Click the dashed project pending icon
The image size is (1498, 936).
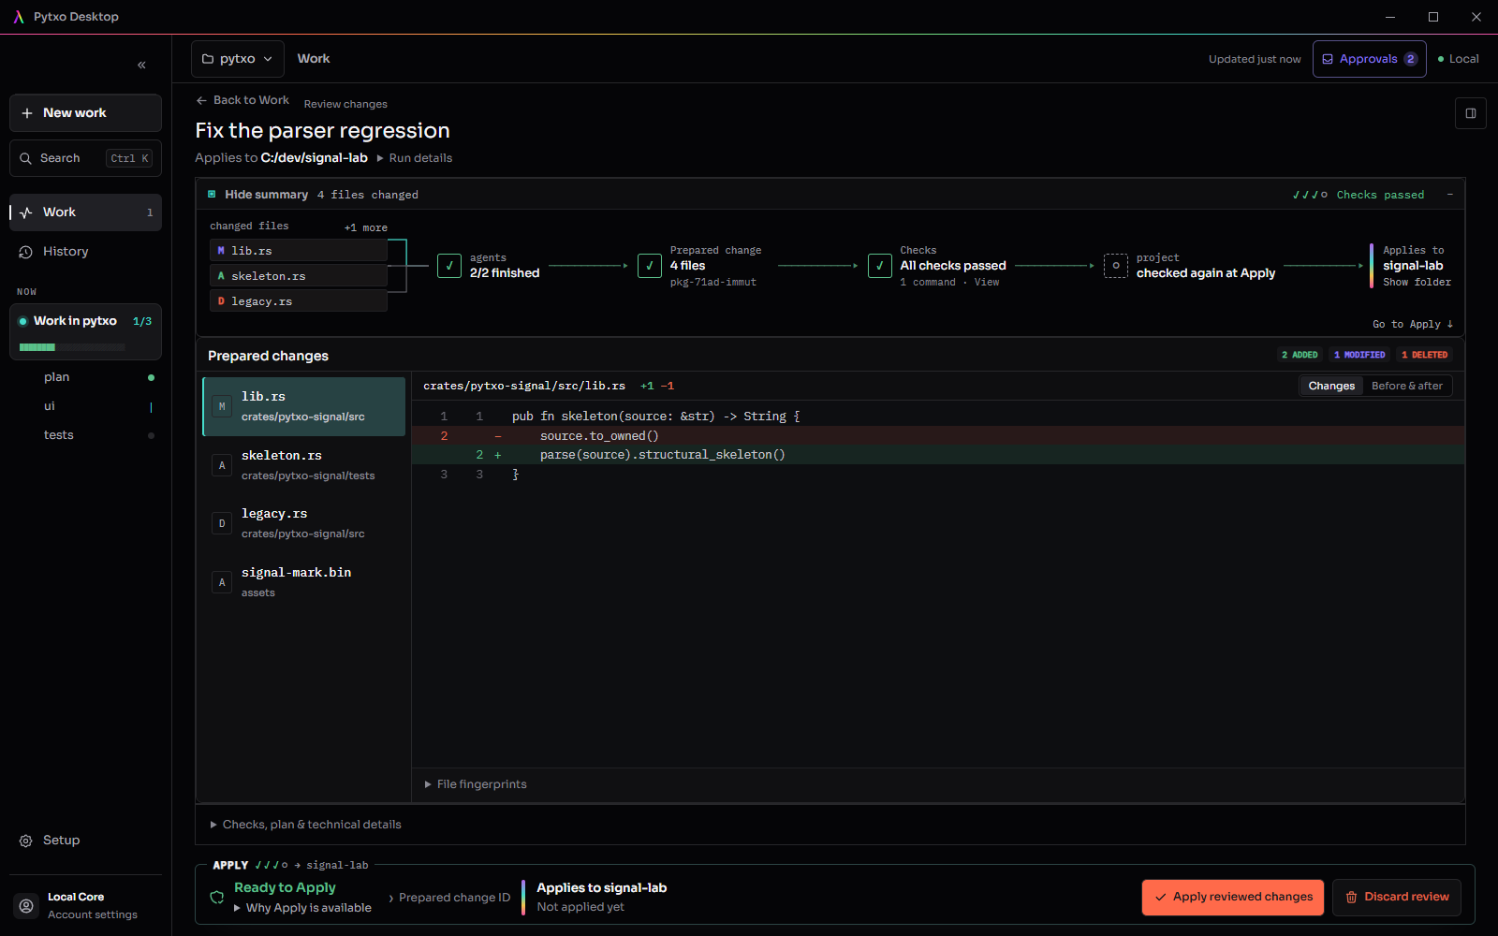click(x=1116, y=266)
